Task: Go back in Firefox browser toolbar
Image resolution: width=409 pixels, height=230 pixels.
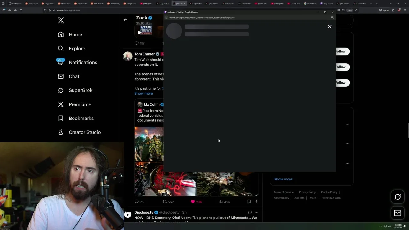Action: [x=10, y=10]
